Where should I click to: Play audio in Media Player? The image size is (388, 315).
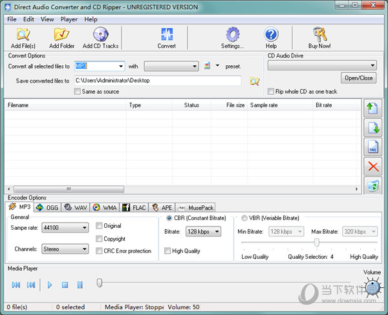coord(50,285)
